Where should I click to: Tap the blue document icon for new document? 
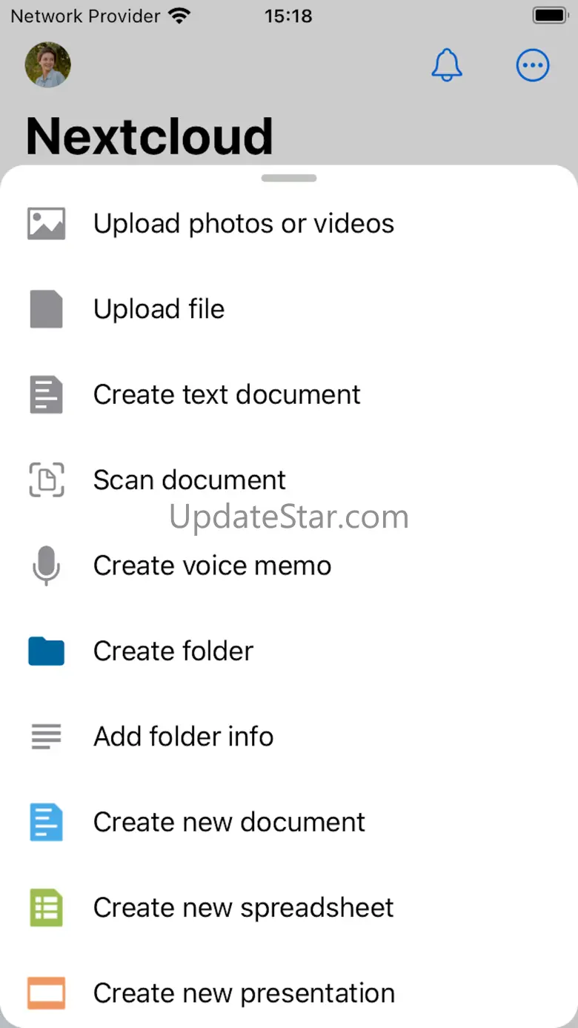tap(46, 822)
